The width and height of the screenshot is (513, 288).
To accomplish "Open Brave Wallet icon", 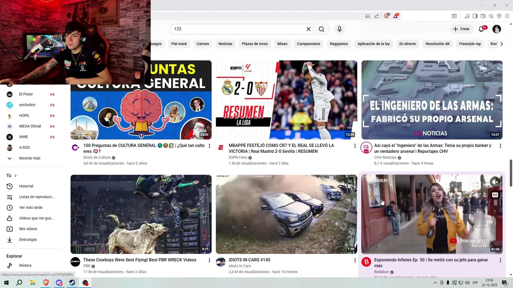I will click(x=483, y=16).
